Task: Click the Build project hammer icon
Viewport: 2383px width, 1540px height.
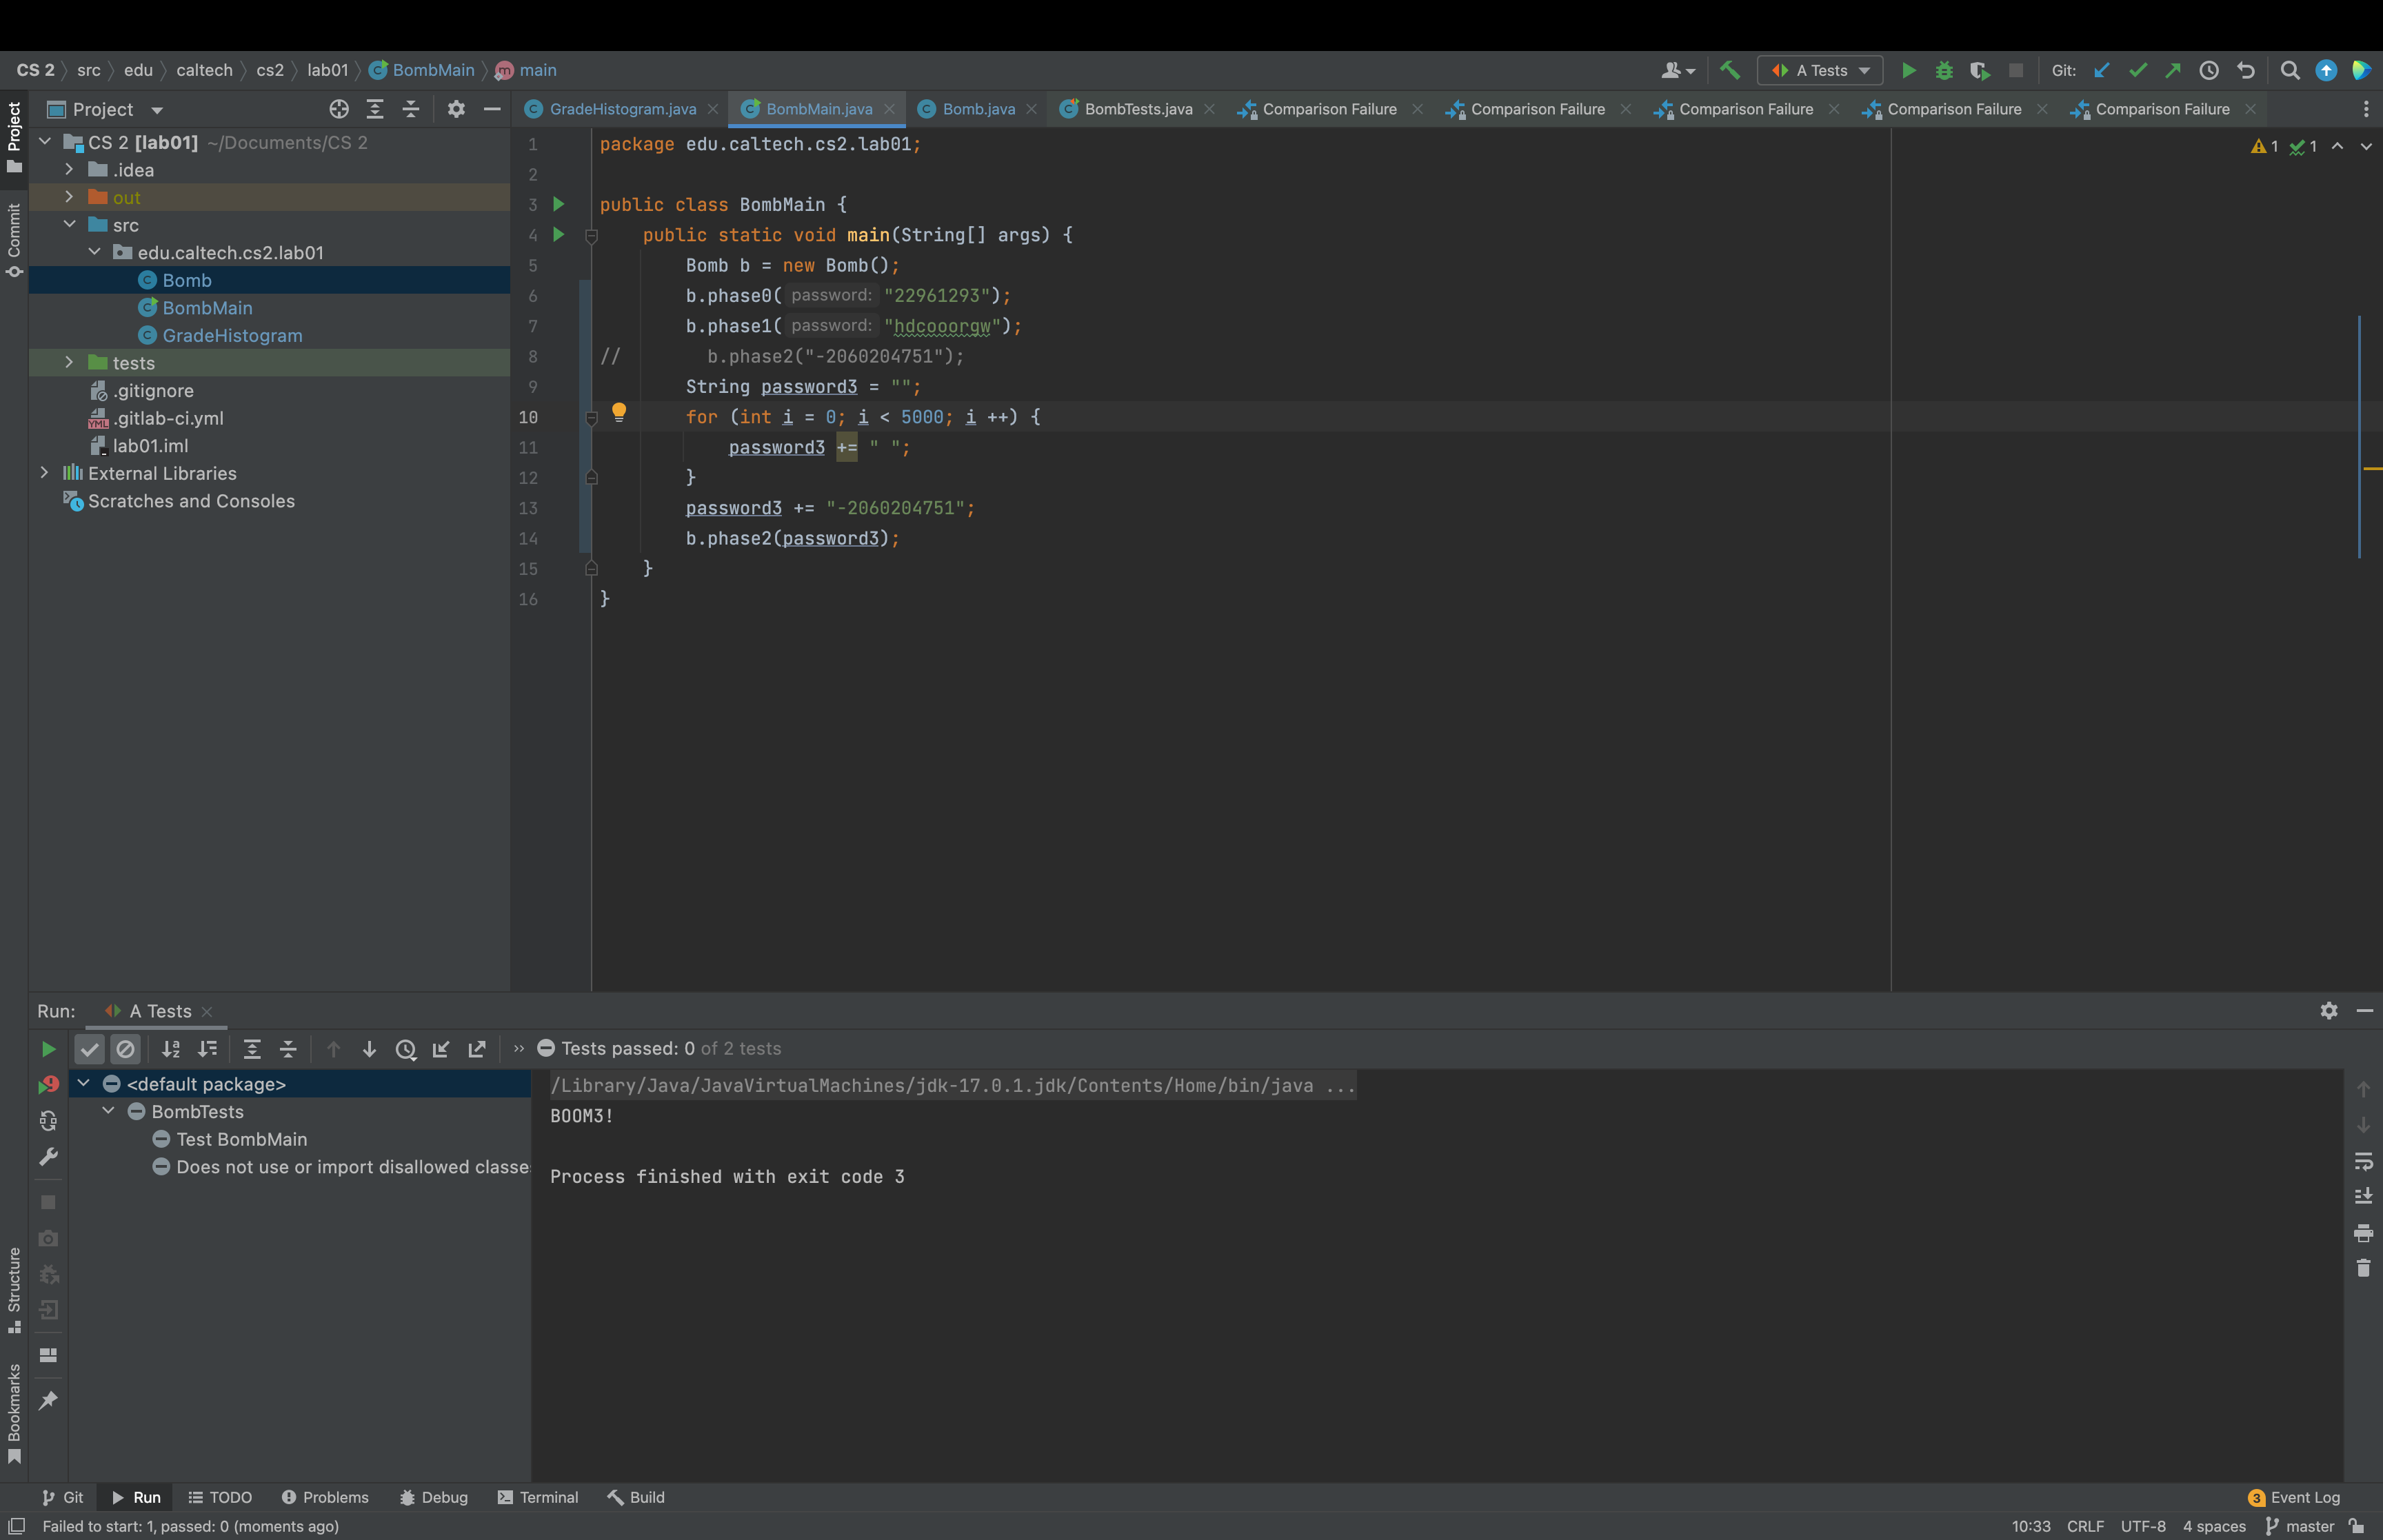Action: (1729, 70)
